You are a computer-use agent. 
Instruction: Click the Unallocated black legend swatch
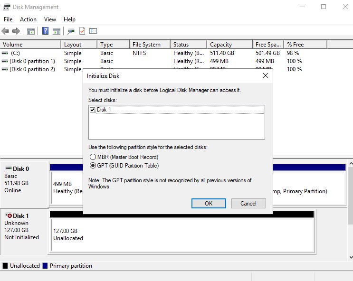click(5, 266)
